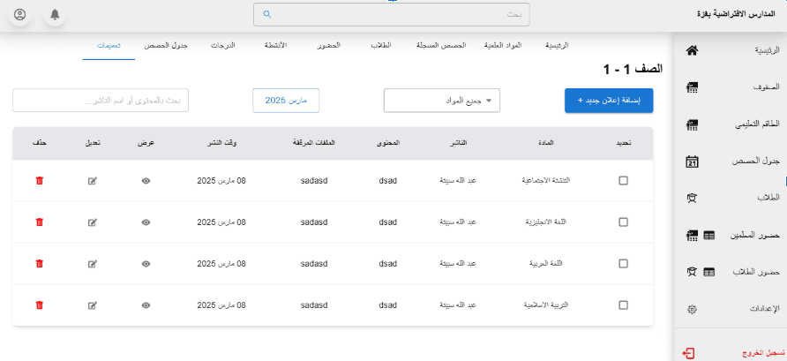View the اللغة العربية announcement eye icon
This screenshot has width=787, height=361.
coord(146,264)
